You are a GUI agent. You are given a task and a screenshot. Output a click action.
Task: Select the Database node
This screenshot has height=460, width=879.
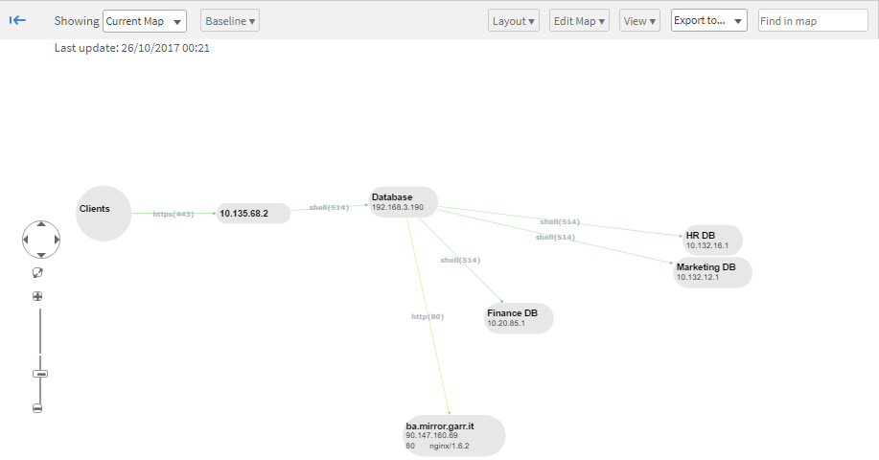(x=404, y=201)
